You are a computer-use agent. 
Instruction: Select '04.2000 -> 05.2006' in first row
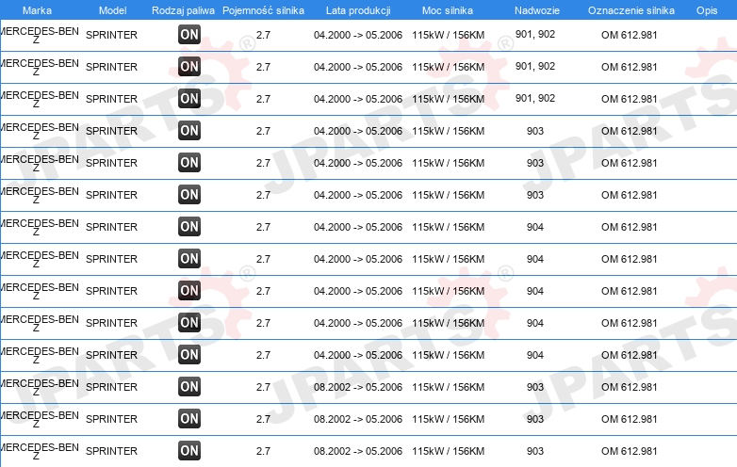click(358, 35)
